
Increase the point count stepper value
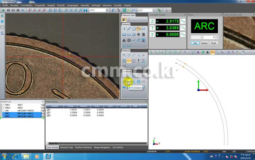217,36
